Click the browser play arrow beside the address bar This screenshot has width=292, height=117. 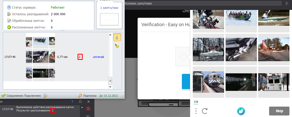pos(287,3)
